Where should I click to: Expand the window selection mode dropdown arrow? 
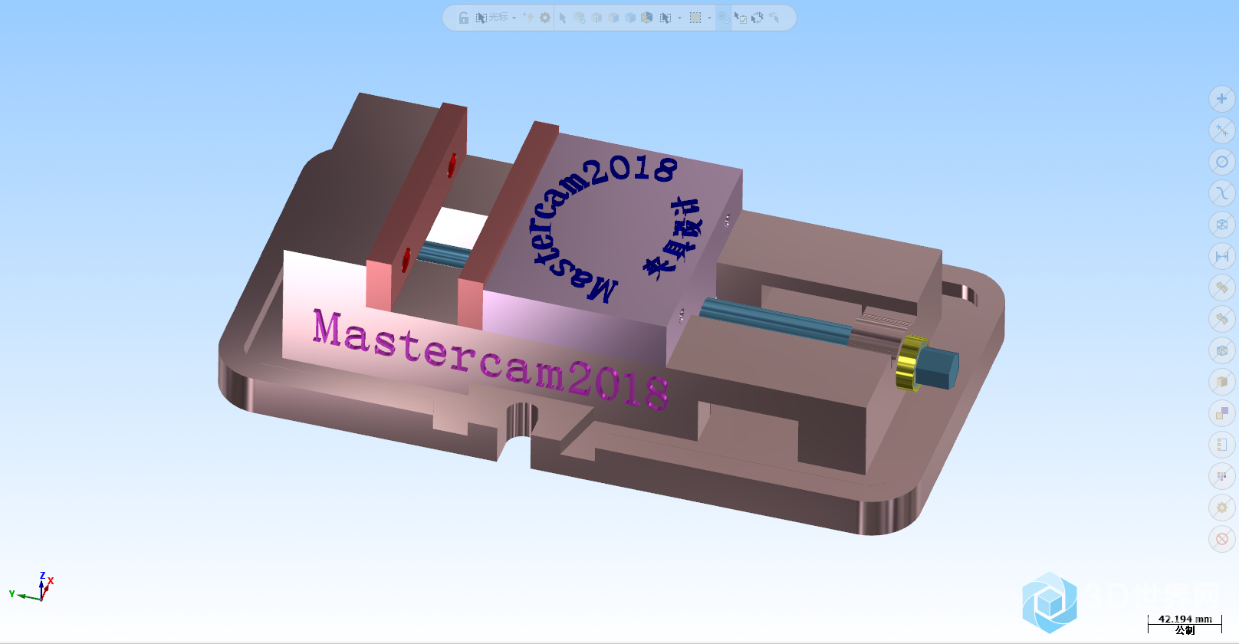(709, 18)
